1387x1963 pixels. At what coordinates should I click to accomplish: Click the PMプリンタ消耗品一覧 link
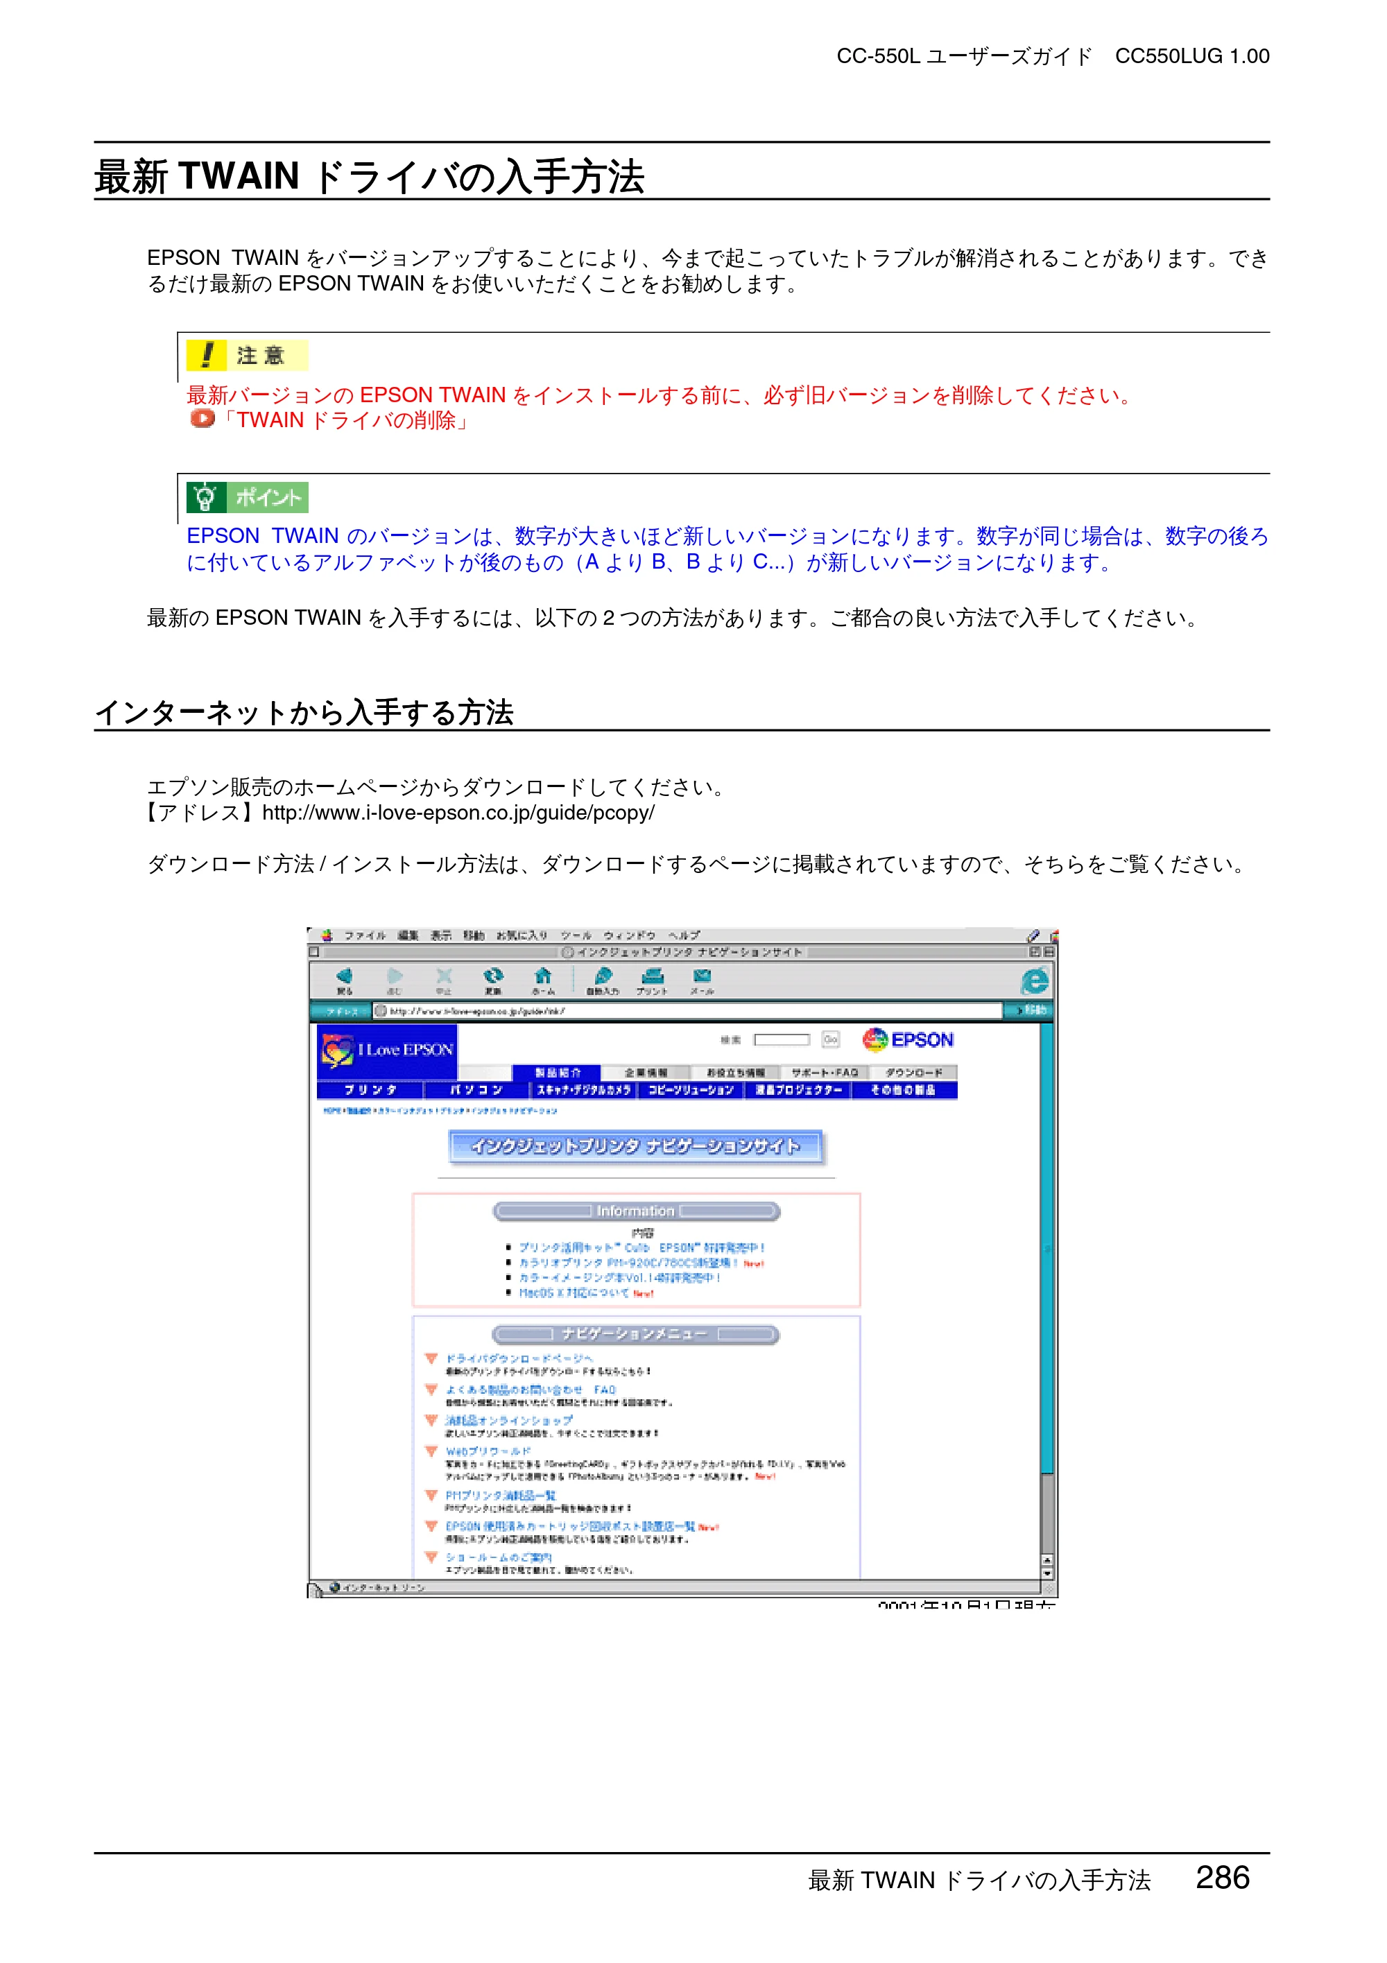pyautogui.click(x=500, y=1496)
